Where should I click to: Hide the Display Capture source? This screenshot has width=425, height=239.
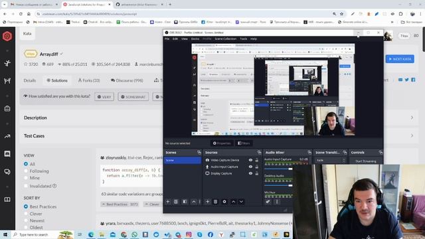coord(250,173)
